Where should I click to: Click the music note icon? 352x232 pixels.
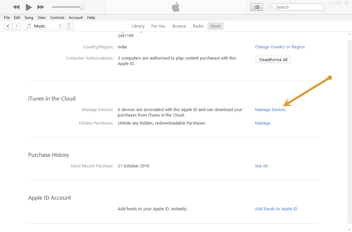click(29, 26)
